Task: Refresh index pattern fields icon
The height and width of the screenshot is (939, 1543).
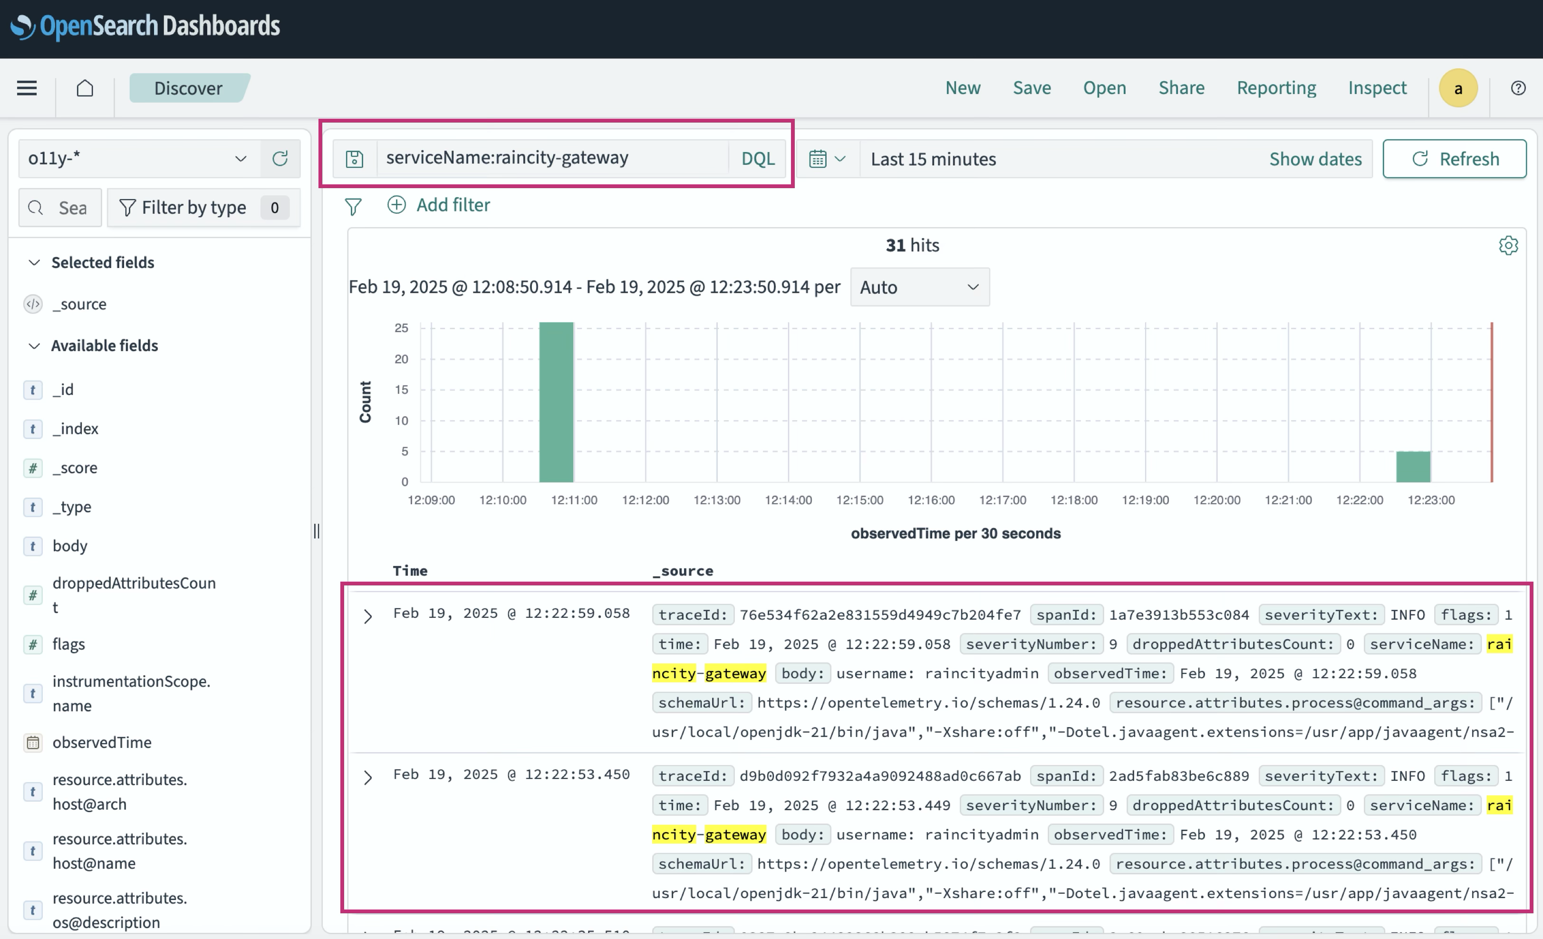Action: point(280,158)
